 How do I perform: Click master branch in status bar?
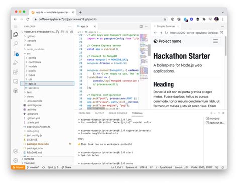33,167
